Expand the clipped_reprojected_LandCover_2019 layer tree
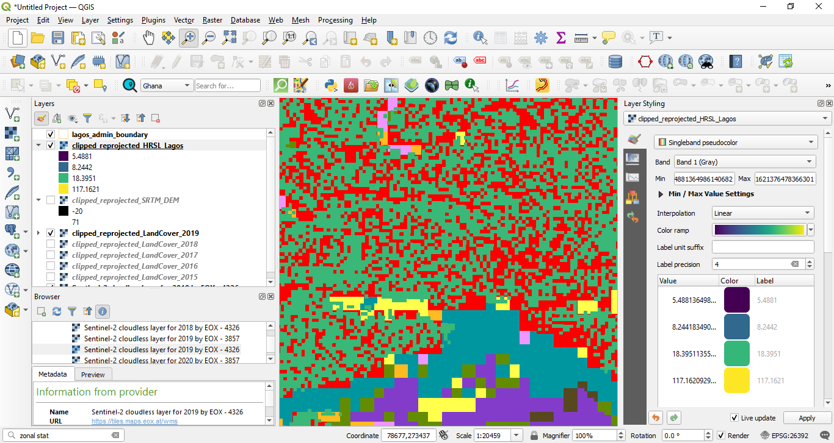Viewport: 834px width, 443px height. point(39,233)
